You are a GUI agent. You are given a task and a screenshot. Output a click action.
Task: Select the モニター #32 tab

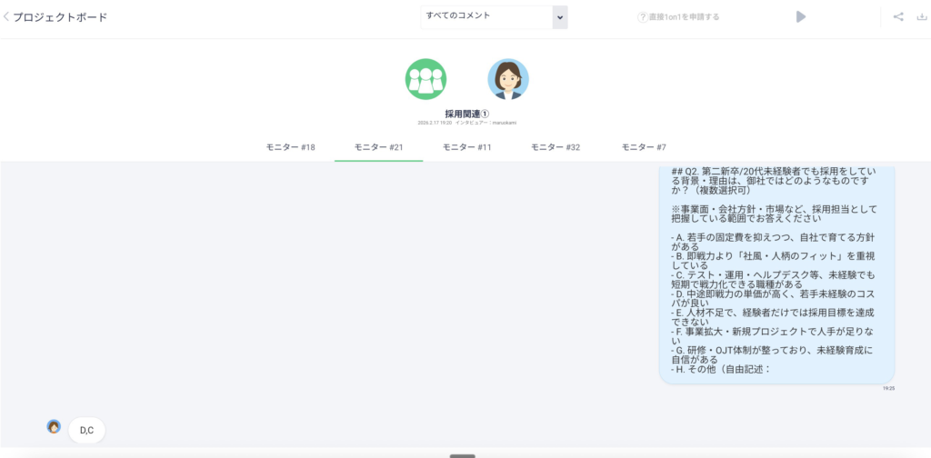pyautogui.click(x=556, y=147)
